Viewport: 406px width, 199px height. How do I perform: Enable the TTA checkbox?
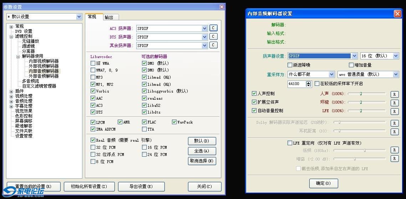pyautogui.click(x=144, y=129)
